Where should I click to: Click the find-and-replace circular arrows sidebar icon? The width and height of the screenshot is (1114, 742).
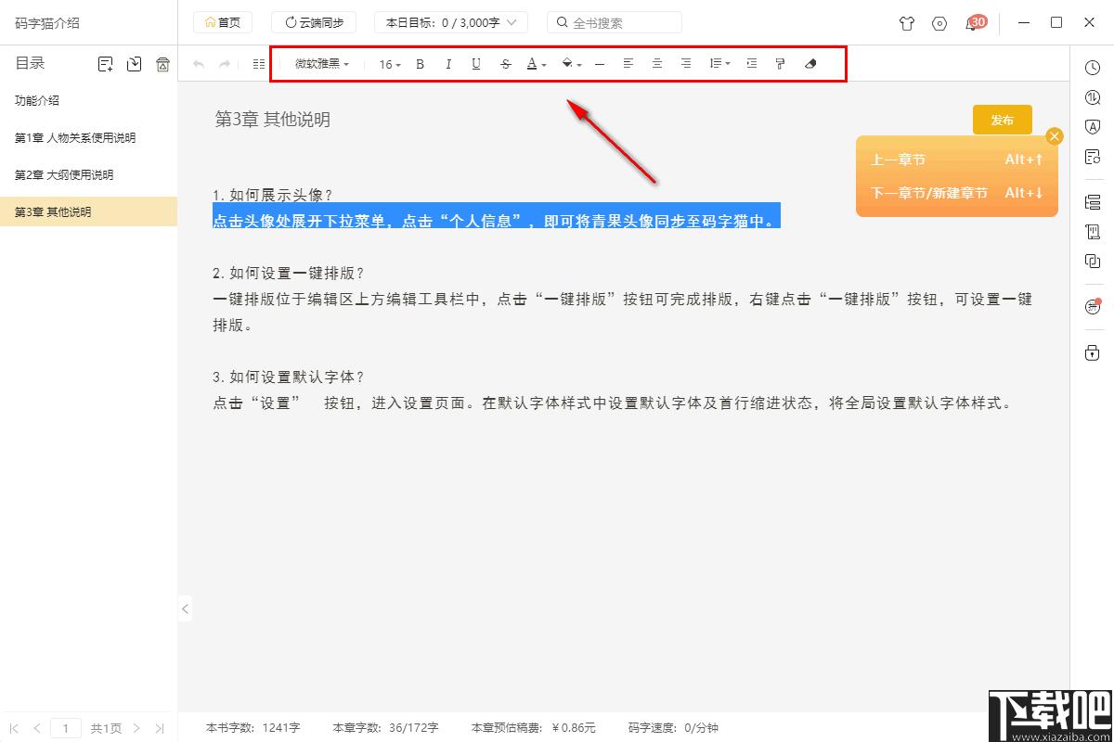pos(1092,97)
